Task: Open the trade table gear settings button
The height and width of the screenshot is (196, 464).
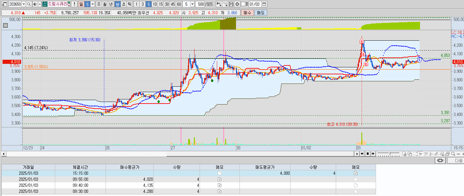Action: pos(440,160)
